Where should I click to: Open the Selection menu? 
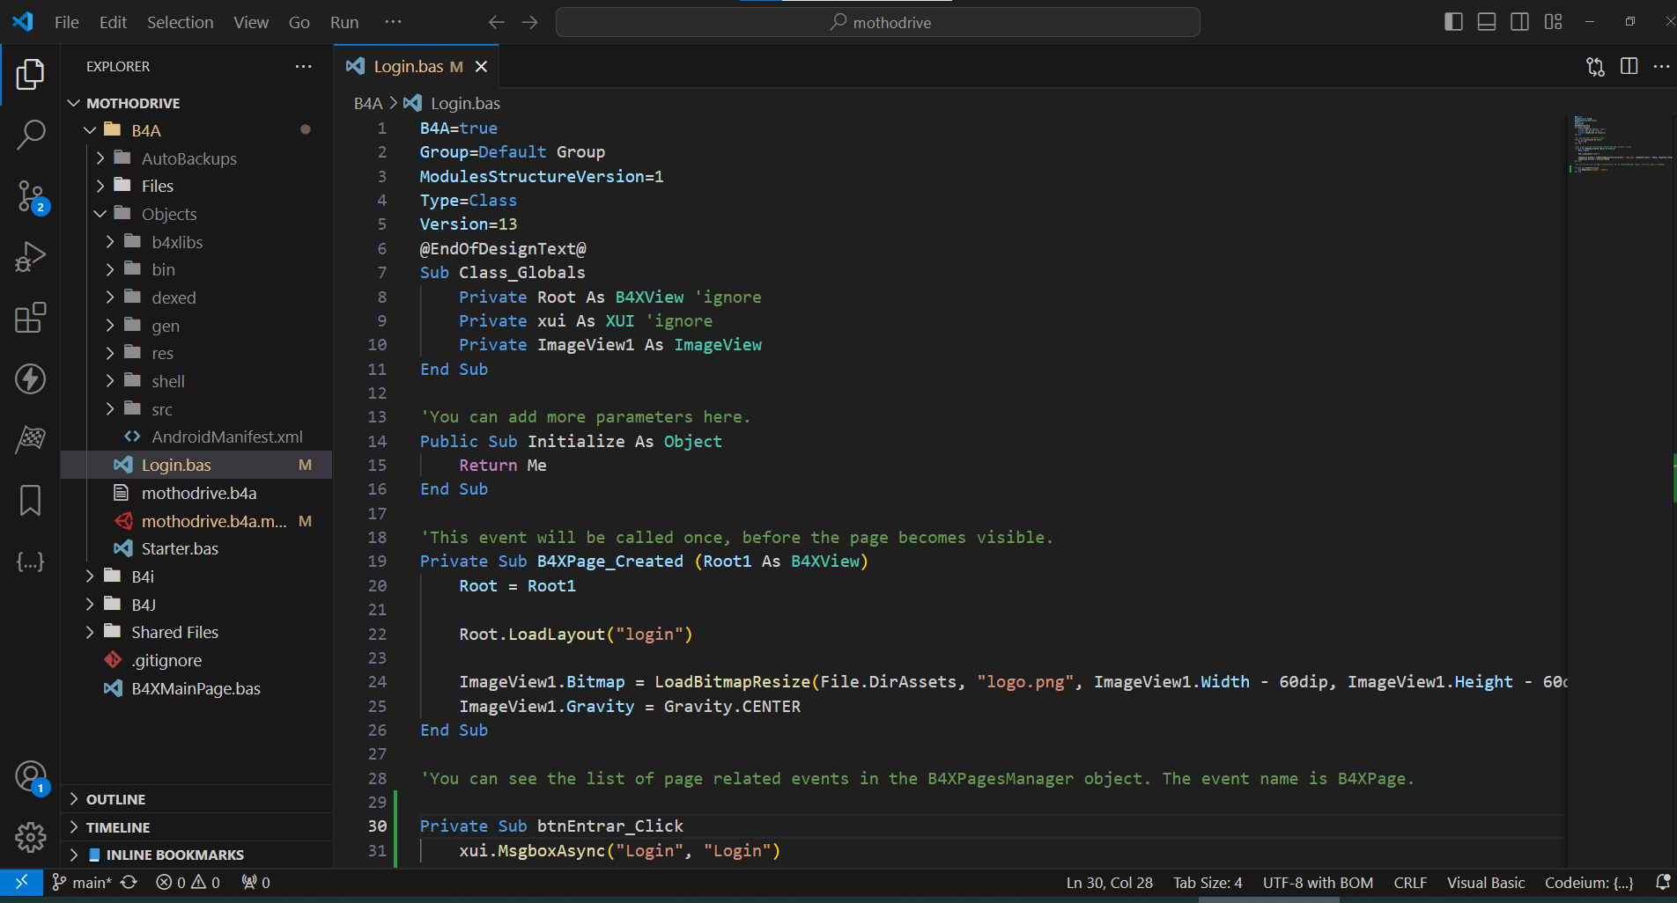(180, 22)
